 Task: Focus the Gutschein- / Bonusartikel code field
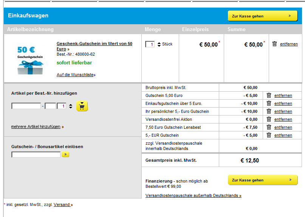pos(36,155)
